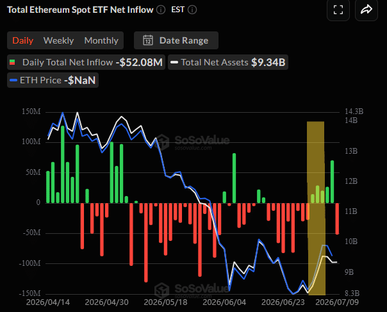Switch to the Weekly tab
The height and width of the screenshot is (312, 387).
[x=58, y=40]
